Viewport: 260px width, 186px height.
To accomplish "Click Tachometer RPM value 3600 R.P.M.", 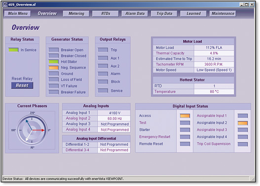I will 214,64.
